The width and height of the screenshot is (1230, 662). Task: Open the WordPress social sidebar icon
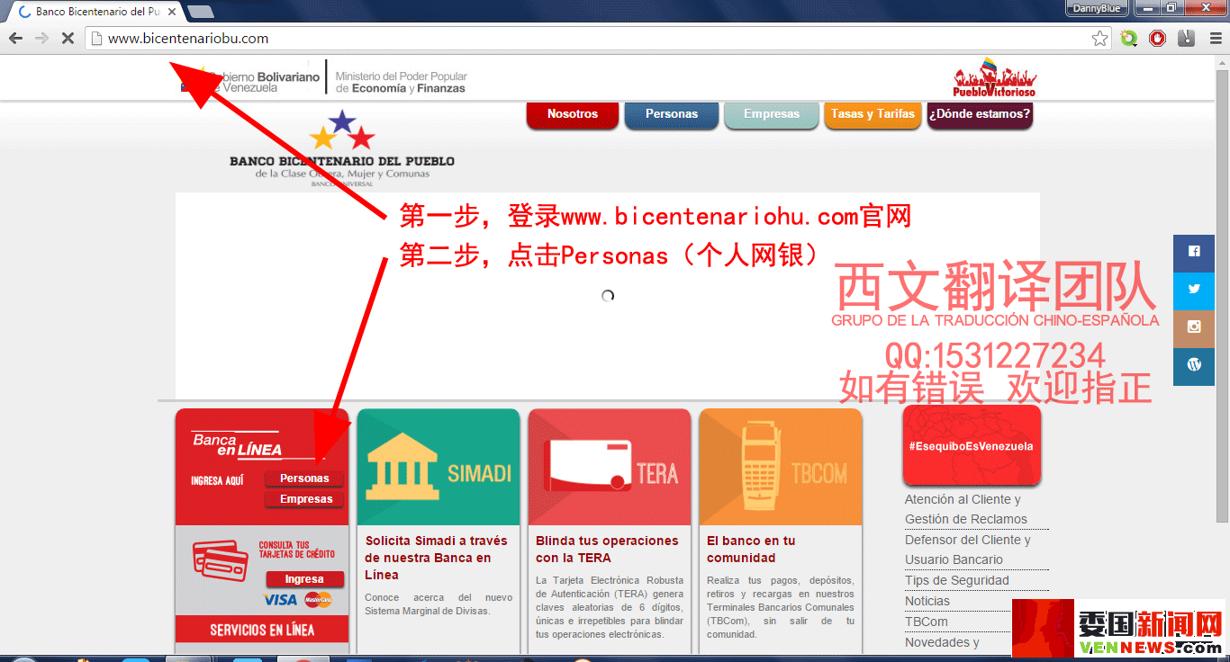pos(1194,366)
